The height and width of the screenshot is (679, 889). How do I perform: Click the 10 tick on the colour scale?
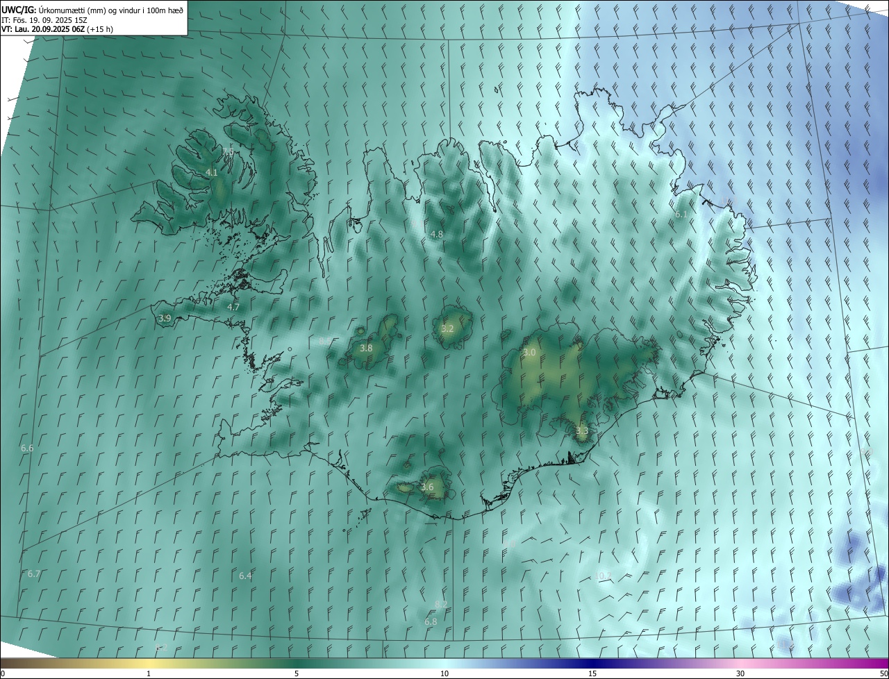[x=444, y=673]
